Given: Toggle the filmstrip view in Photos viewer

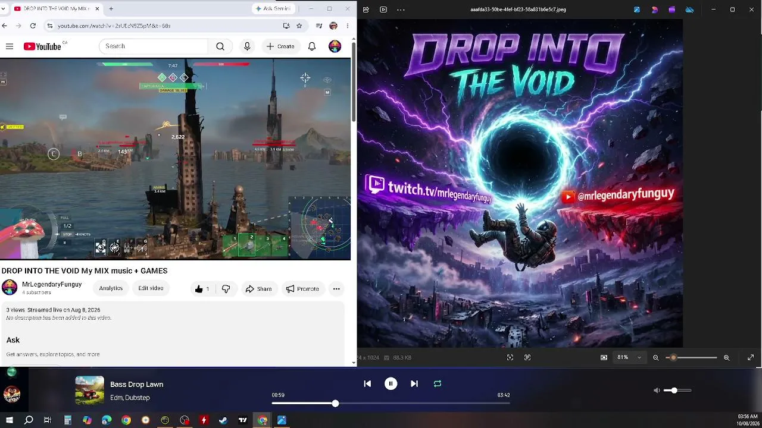Looking at the screenshot, I should coord(604,357).
